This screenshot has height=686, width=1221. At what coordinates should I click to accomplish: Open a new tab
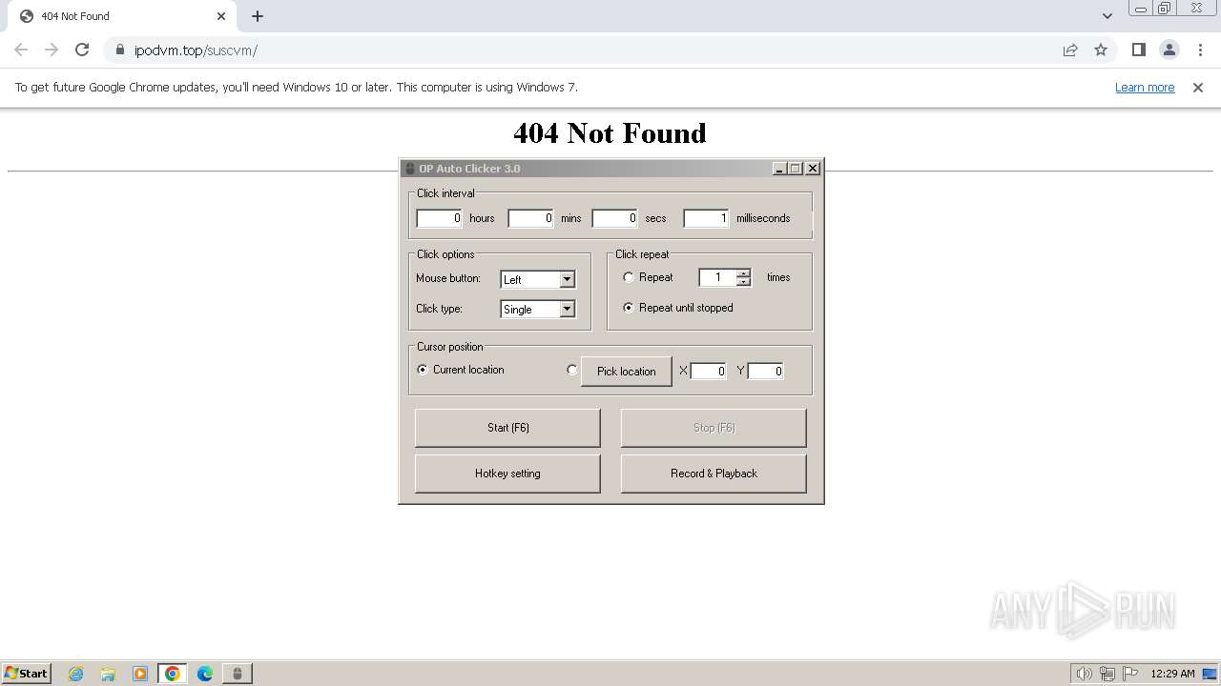point(258,16)
